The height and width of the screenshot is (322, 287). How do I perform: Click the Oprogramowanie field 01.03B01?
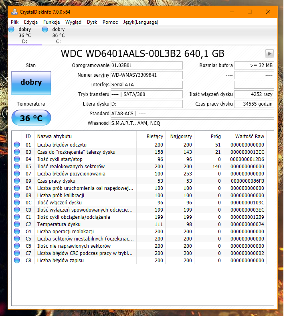tap(147, 65)
